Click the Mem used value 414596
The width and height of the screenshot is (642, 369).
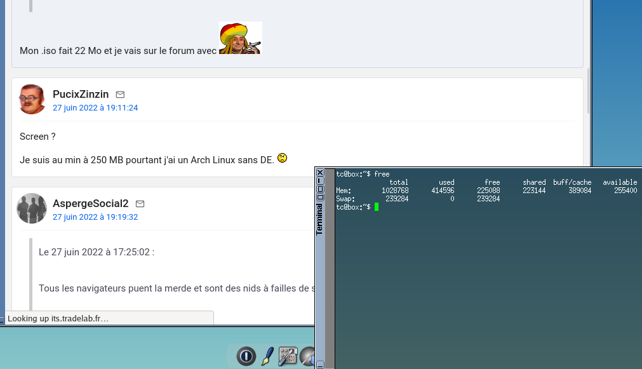[443, 191]
